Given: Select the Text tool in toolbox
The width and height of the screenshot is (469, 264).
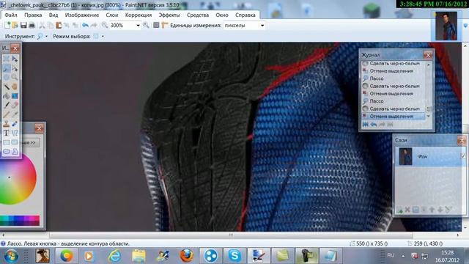Looking at the screenshot, I should 6,133.
